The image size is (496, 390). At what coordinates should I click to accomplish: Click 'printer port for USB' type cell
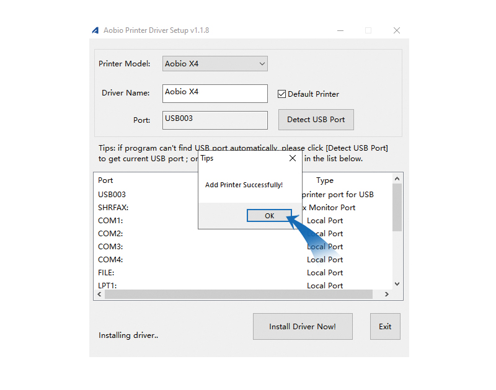point(338,195)
